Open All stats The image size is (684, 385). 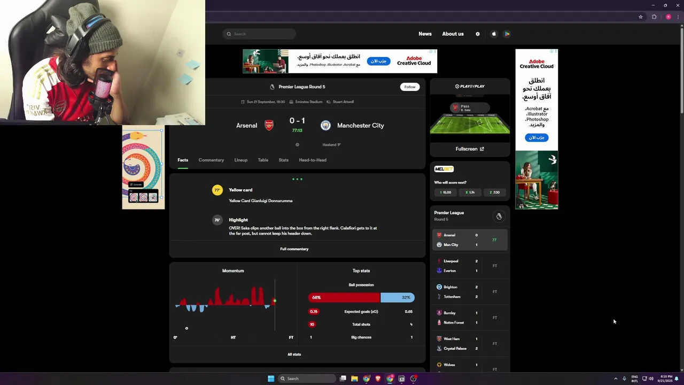294,354
